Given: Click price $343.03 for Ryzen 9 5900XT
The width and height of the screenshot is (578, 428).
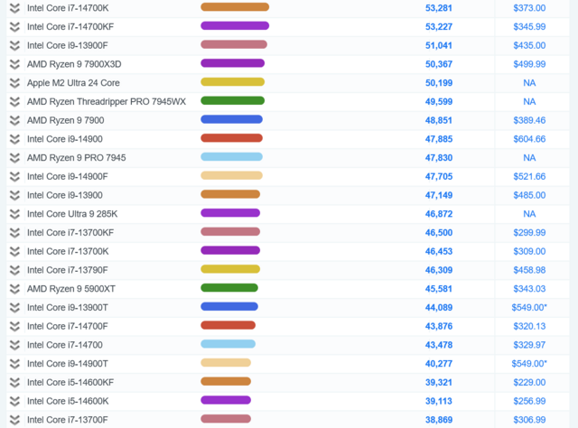Looking at the screenshot, I should (x=529, y=289).
